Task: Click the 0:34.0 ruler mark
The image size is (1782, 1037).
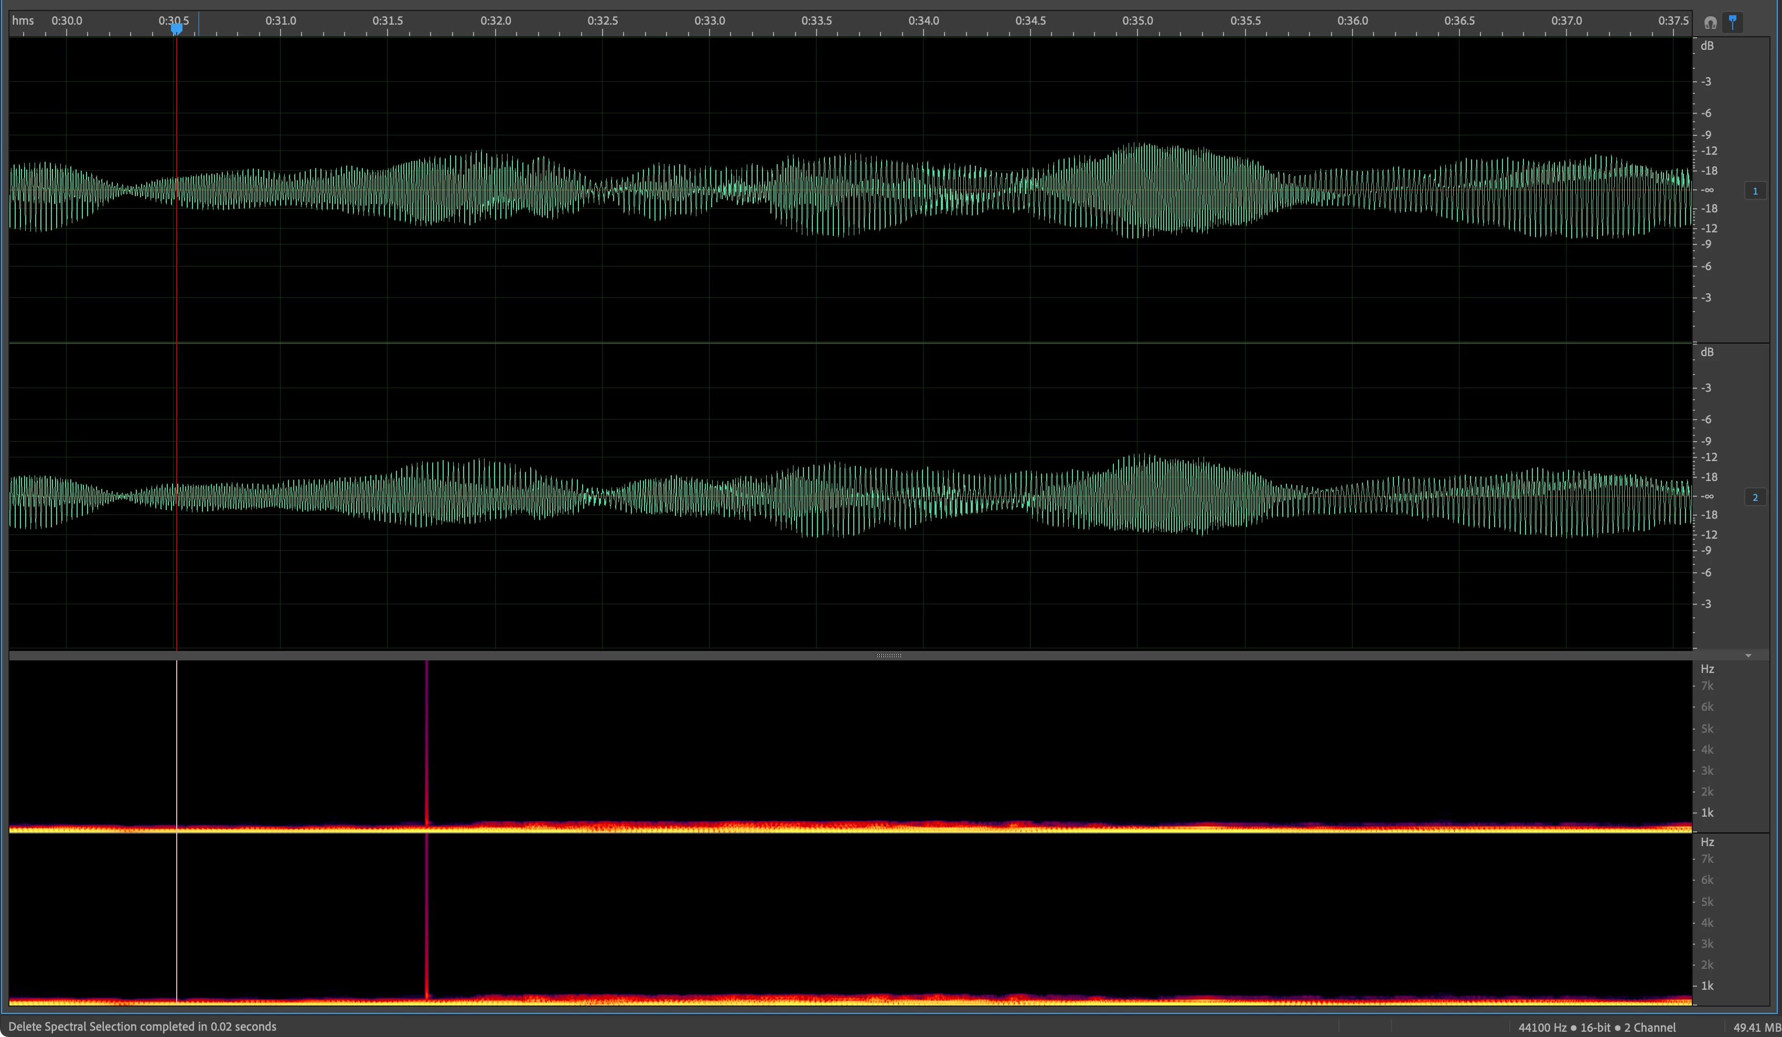Action: tap(924, 20)
